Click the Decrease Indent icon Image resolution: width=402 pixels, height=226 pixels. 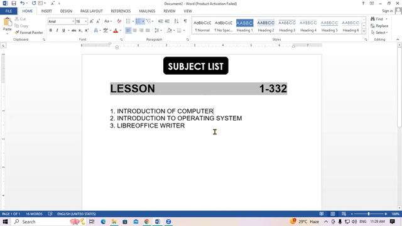[161, 21]
